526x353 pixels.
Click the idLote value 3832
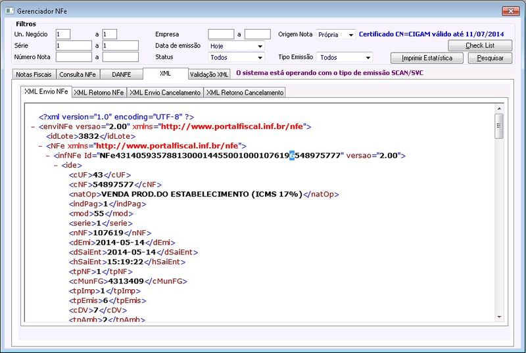click(x=89, y=137)
